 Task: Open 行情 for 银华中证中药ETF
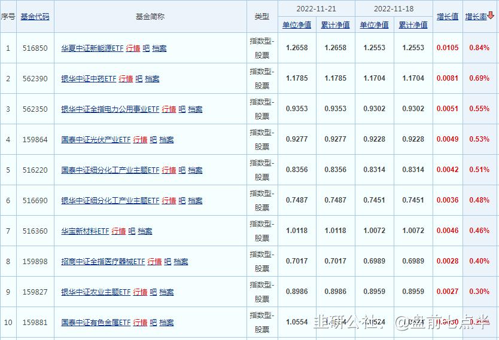pos(126,79)
